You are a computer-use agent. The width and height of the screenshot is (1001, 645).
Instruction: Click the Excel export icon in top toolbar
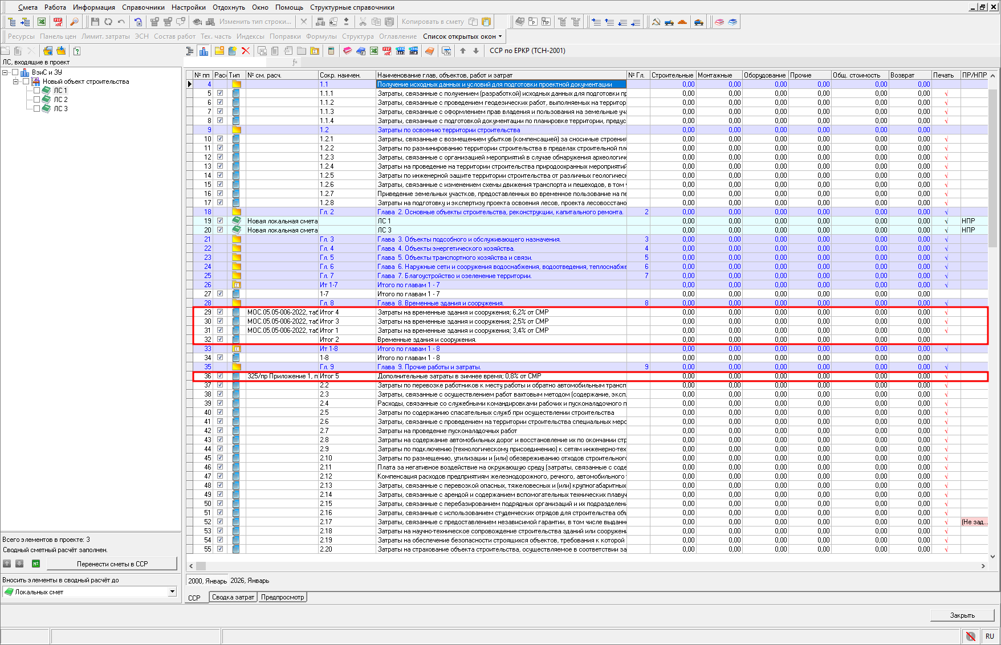pos(42,22)
